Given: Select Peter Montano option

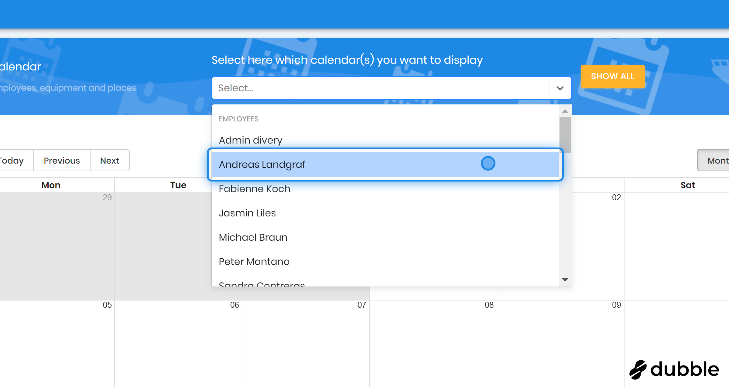Looking at the screenshot, I should click(x=385, y=261).
